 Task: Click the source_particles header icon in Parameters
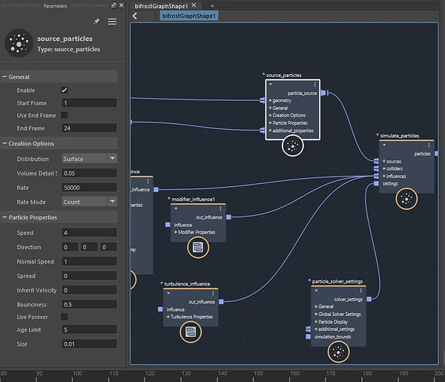pos(19,43)
